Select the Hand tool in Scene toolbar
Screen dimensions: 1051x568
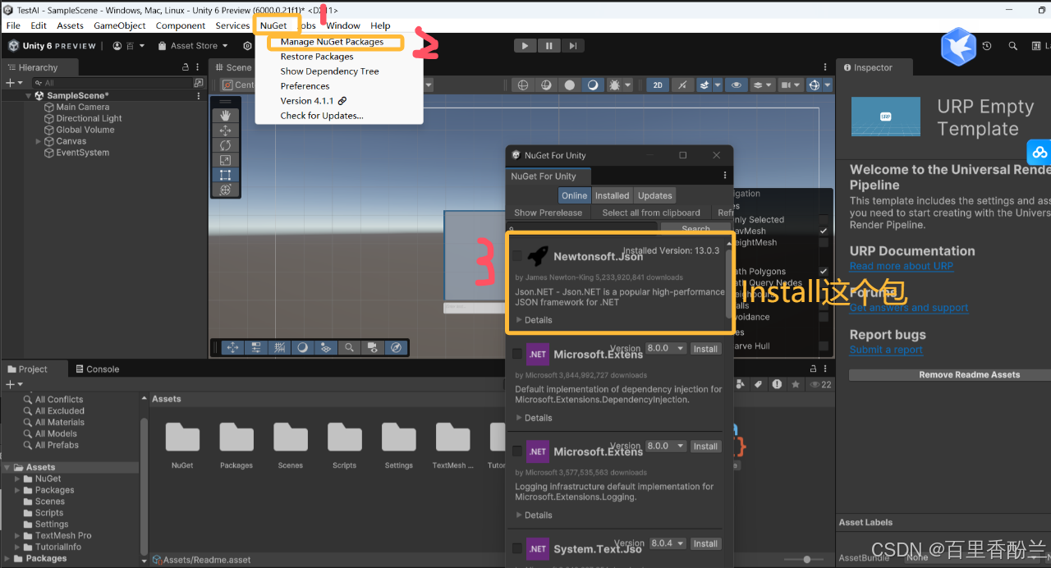tap(225, 116)
